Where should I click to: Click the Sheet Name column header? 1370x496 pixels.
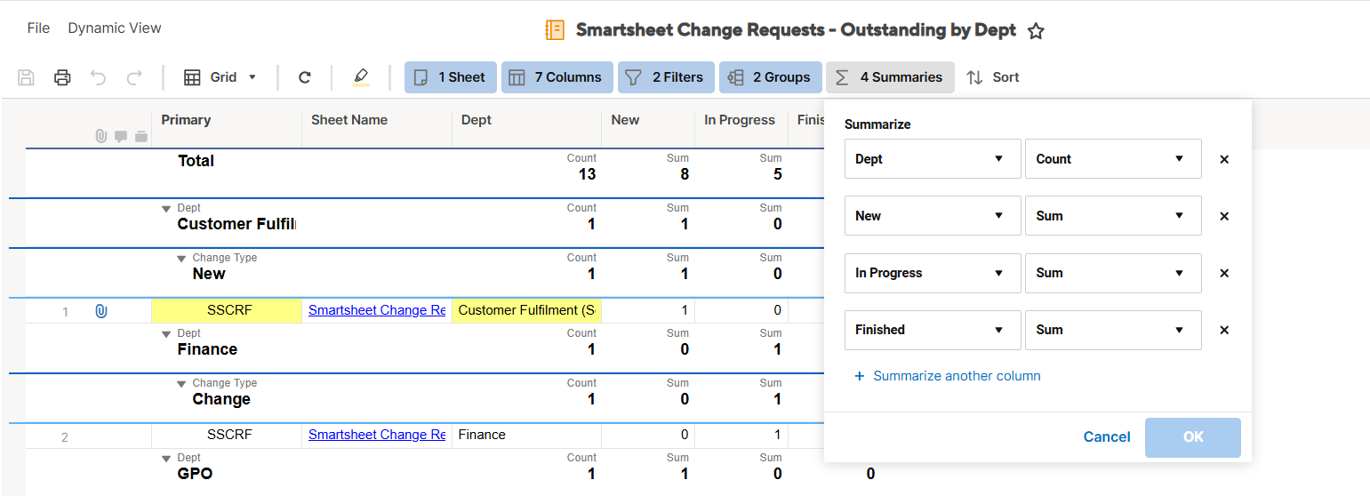349,120
